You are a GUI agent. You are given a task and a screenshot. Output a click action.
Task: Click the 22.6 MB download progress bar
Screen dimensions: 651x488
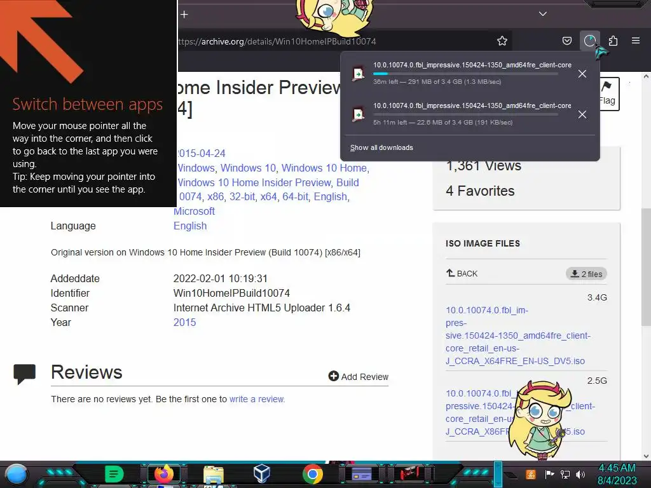(465, 114)
